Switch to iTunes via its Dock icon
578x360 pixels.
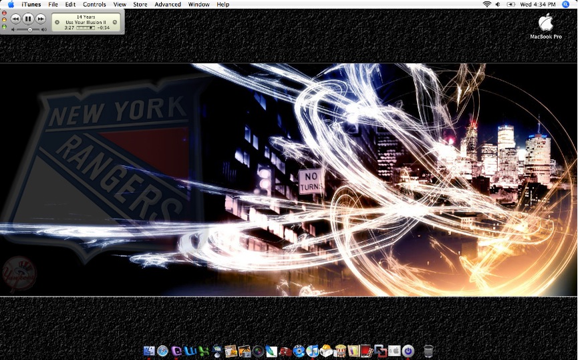[313, 351]
